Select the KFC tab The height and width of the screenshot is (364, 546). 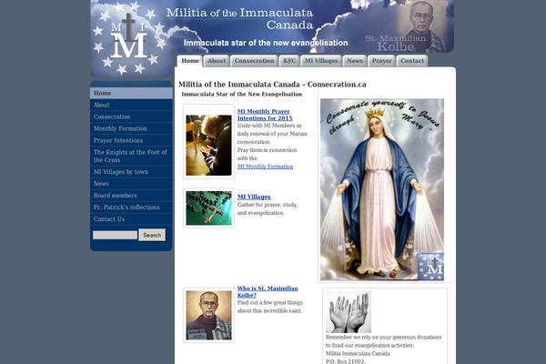click(x=289, y=61)
